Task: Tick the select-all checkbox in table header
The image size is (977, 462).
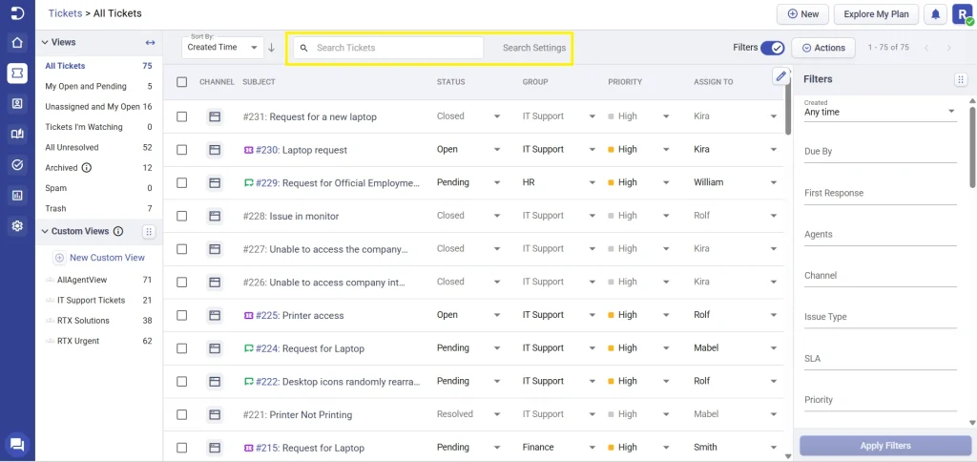Action: point(182,82)
